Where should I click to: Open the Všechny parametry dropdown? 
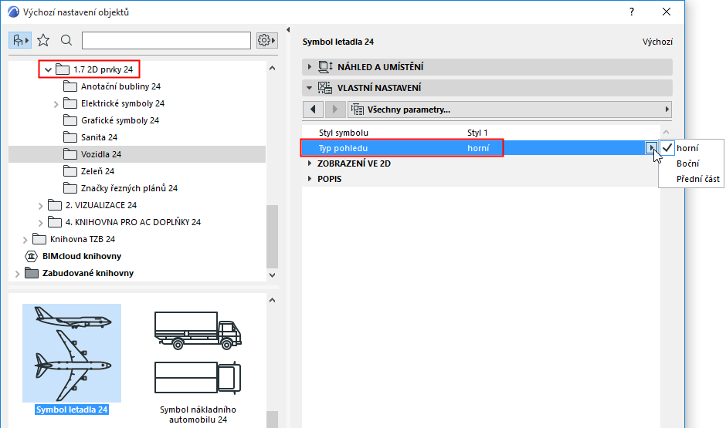[509, 110]
